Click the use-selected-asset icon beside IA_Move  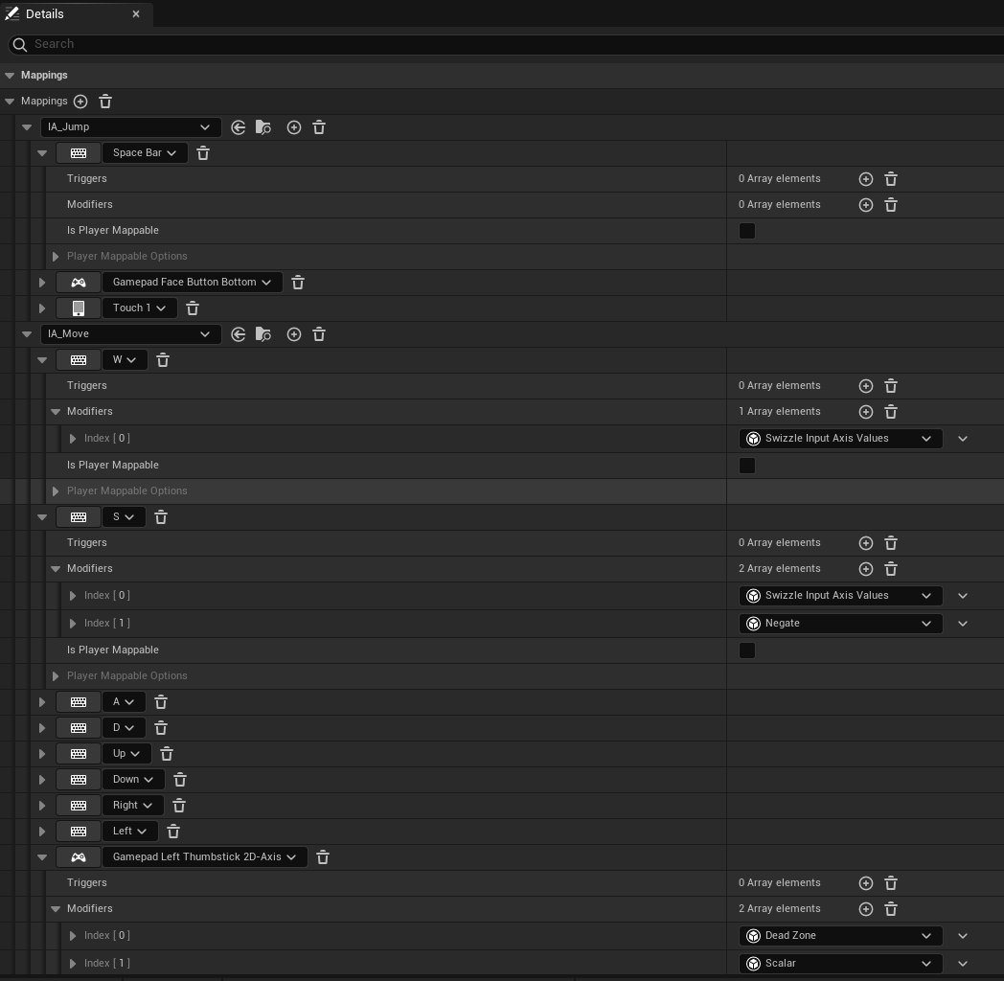coord(239,334)
